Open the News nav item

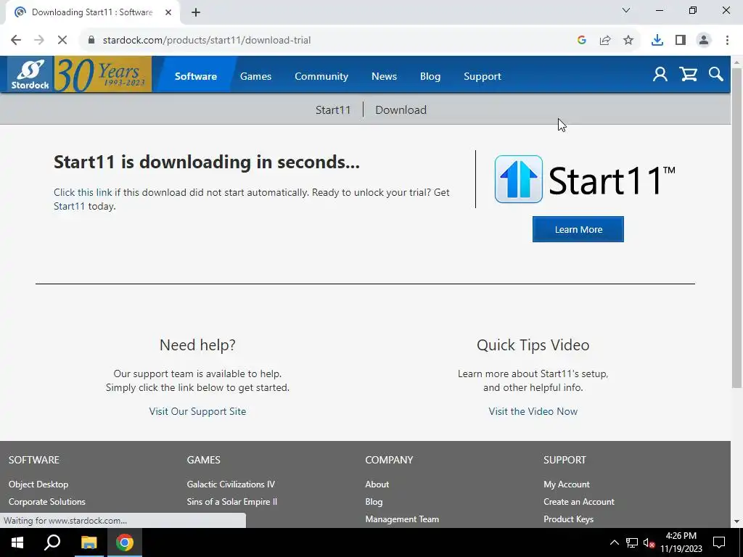pyautogui.click(x=384, y=76)
